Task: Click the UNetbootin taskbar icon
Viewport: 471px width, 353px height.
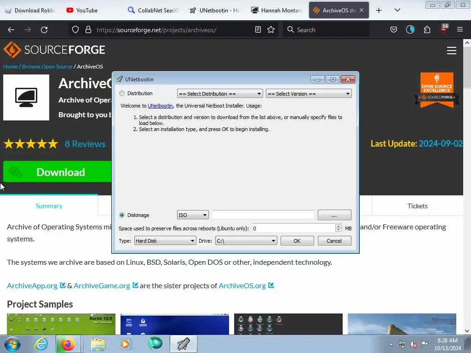Action: click(183, 344)
